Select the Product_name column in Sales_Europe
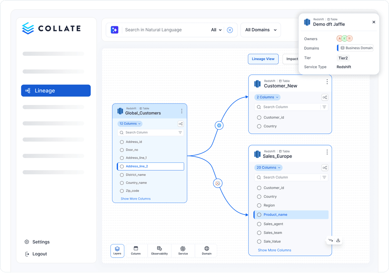This screenshot has height=276, width=389. [x=259, y=215]
